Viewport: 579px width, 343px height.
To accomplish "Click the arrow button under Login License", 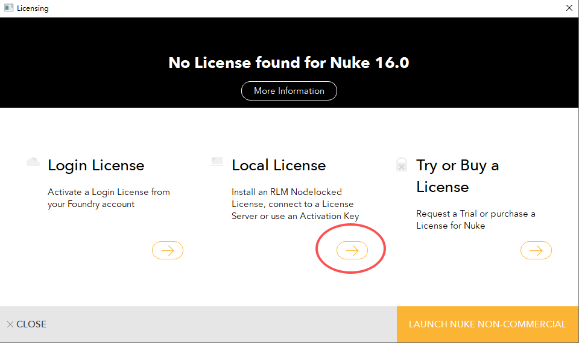I will coord(168,250).
